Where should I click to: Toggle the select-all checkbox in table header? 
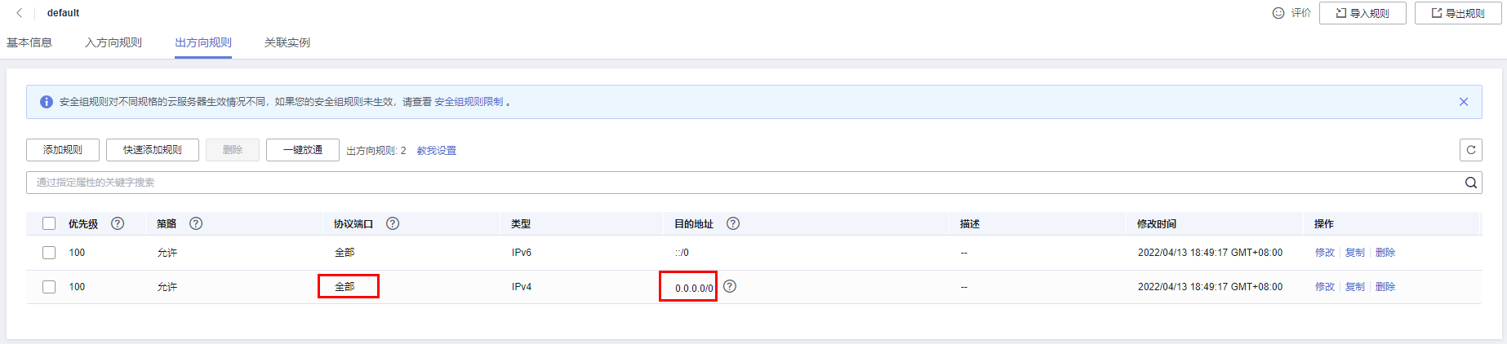49,223
